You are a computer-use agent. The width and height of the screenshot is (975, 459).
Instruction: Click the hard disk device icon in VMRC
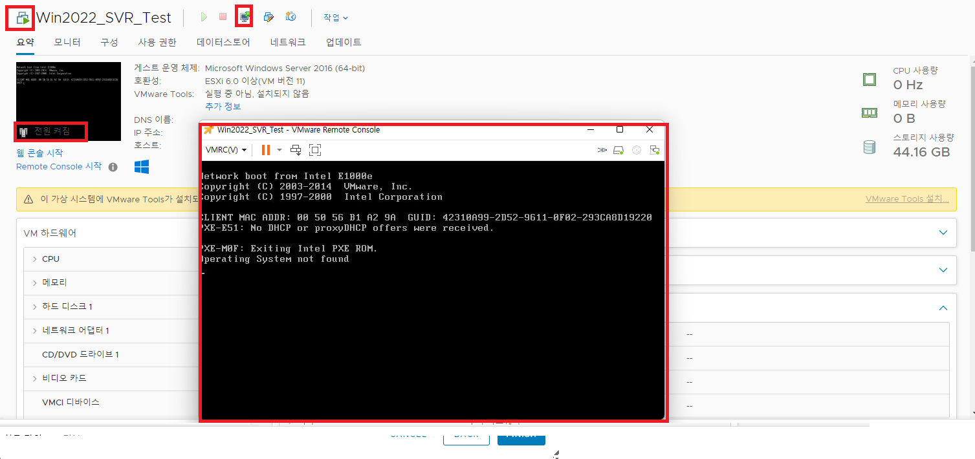click(x=619, y=150)
